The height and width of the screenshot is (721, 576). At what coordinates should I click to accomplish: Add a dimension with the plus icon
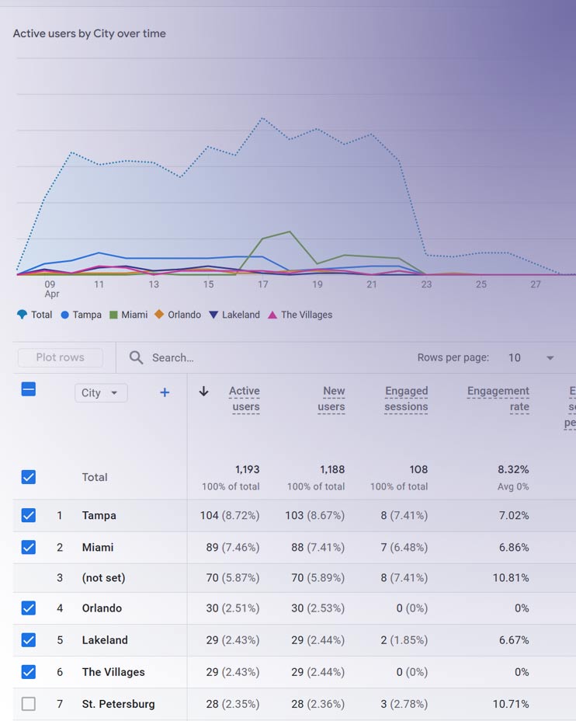(165, 392)
